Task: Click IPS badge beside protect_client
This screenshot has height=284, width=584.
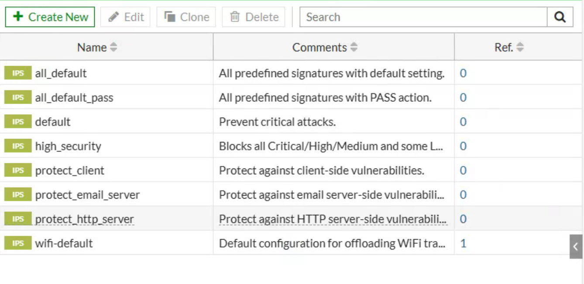Action: [x=18, y=170]
